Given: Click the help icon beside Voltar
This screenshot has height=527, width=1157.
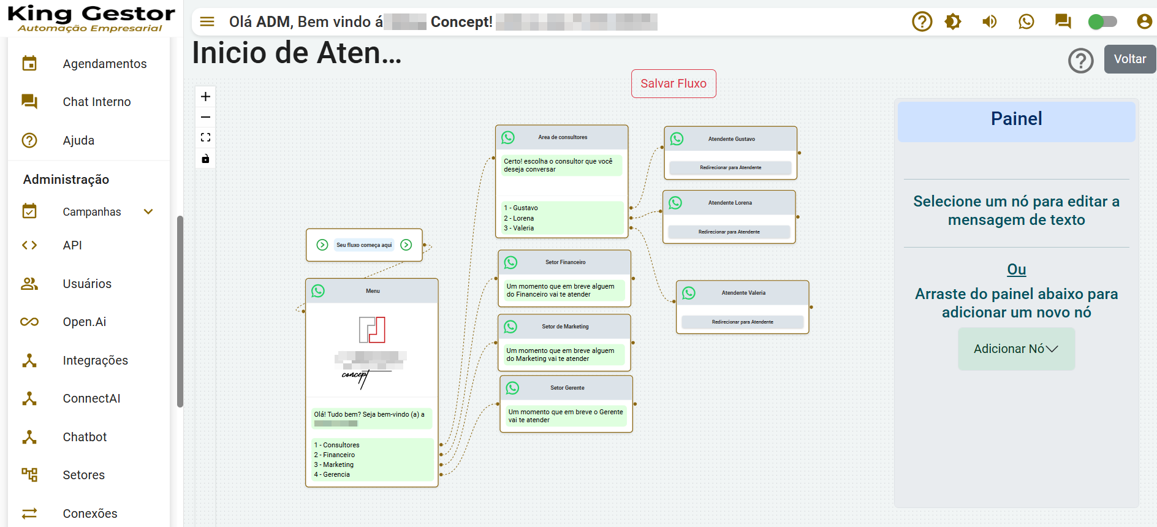Looking at the screenshot, I should 1080,61.
